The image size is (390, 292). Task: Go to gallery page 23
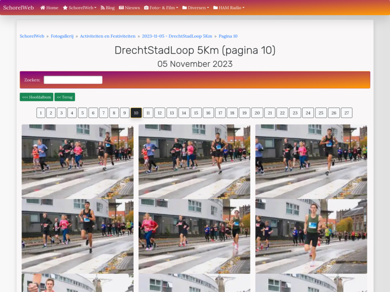[295, 113]
